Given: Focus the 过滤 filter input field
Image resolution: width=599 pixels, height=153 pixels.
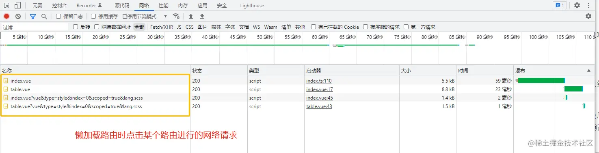Looking at the screenshot, I should click(34, 27).
